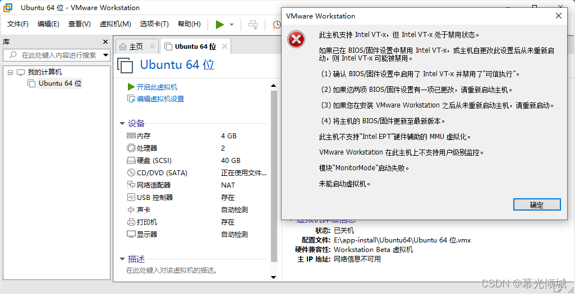Viewport: 575px width, 294px height.
Task: Click the 声卡 sound card icon
Action: point(131,210)
